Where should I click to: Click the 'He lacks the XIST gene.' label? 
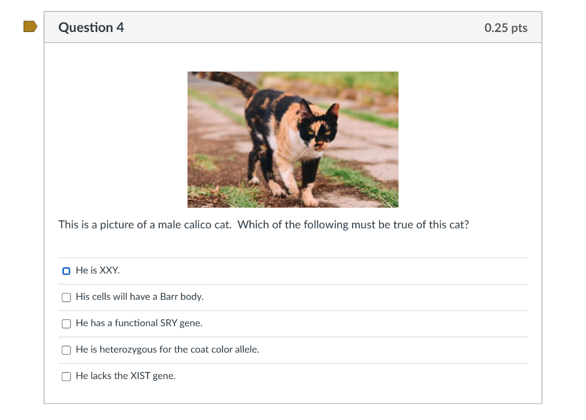click(125, 375)
